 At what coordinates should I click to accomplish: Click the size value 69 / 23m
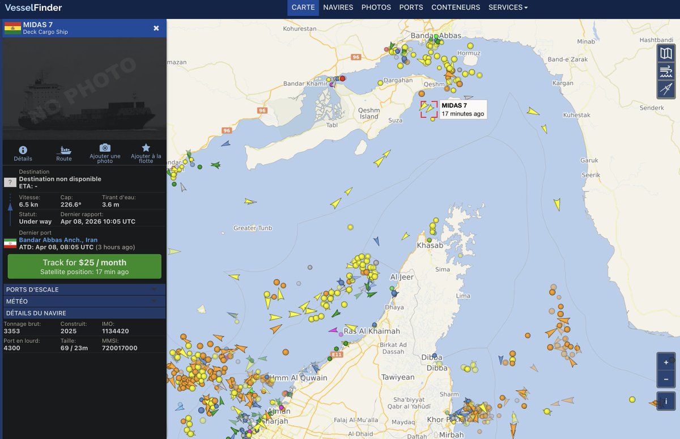coord(74,348)
